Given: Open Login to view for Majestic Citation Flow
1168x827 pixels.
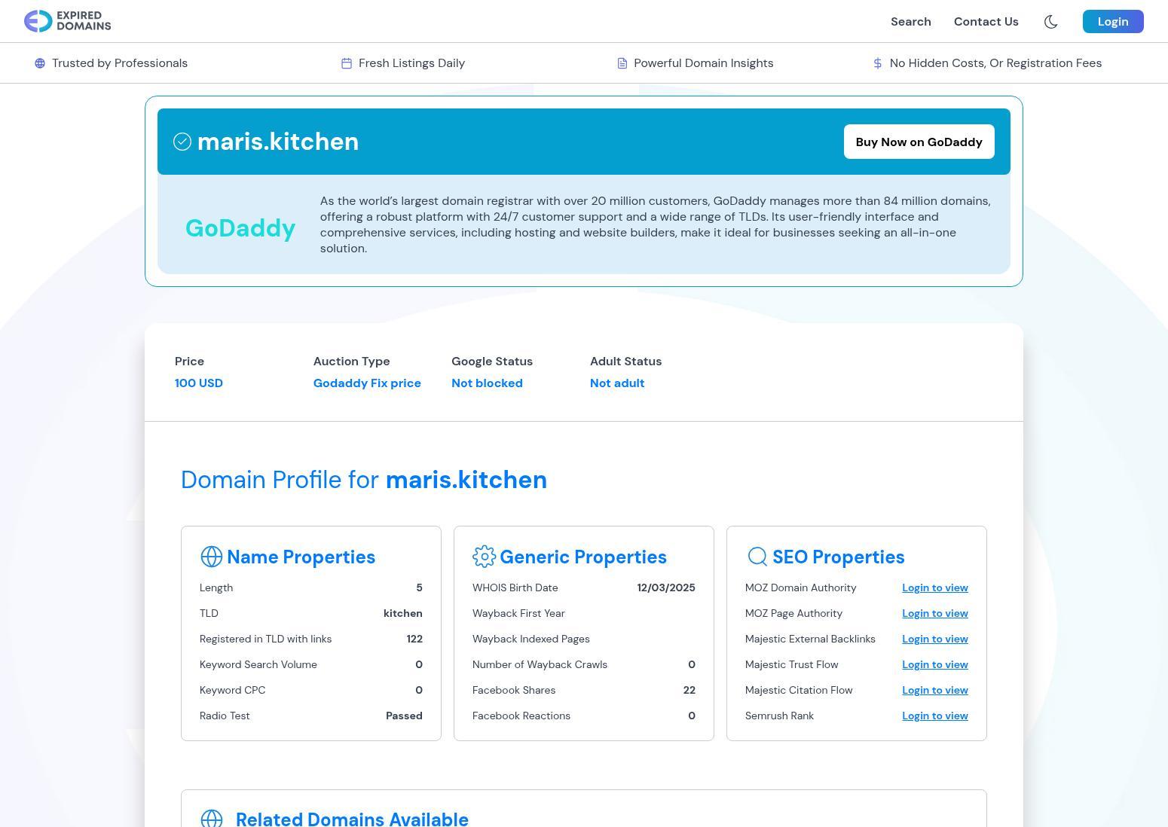Looking at the screenshot, I should (x=935, y=690).
